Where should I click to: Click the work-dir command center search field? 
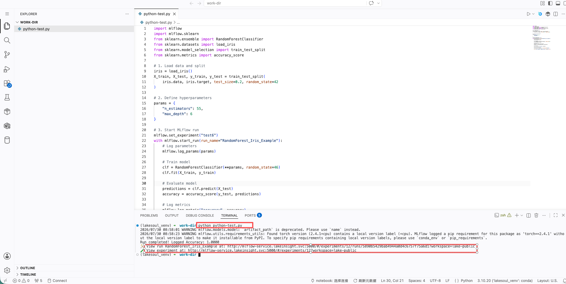click(x=285, y=3)
